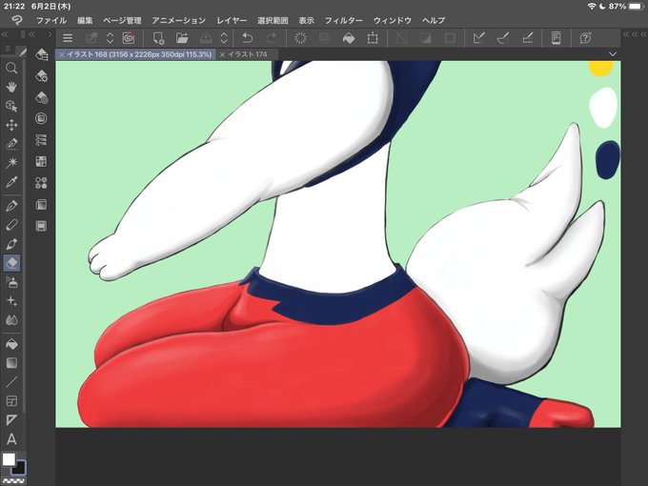Image resolution: width=648 pixels, height=486 pixels.
Task: Open the ヘルプ menu
Action: point(433,20)
